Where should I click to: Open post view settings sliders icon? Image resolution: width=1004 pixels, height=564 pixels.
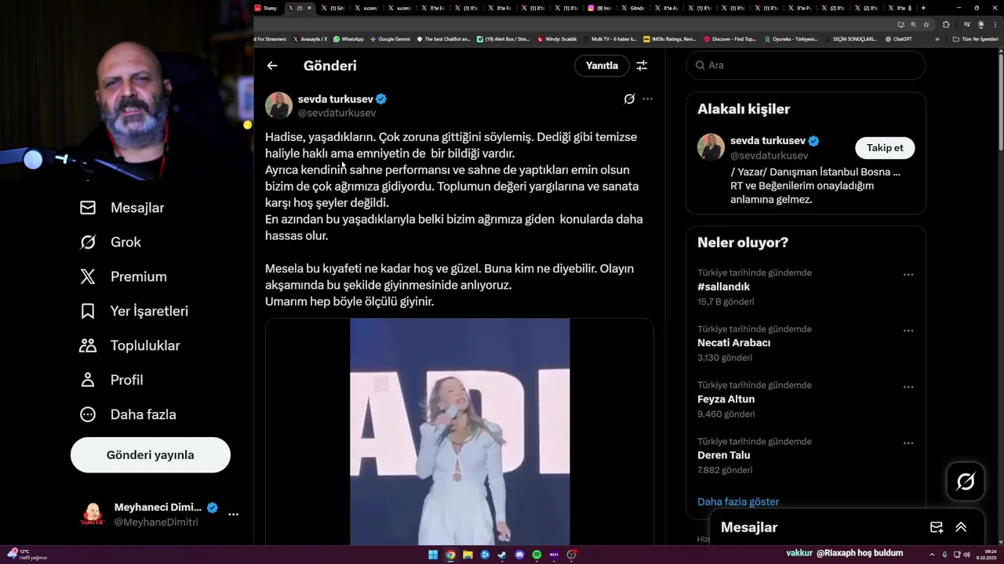pos(642,66)
